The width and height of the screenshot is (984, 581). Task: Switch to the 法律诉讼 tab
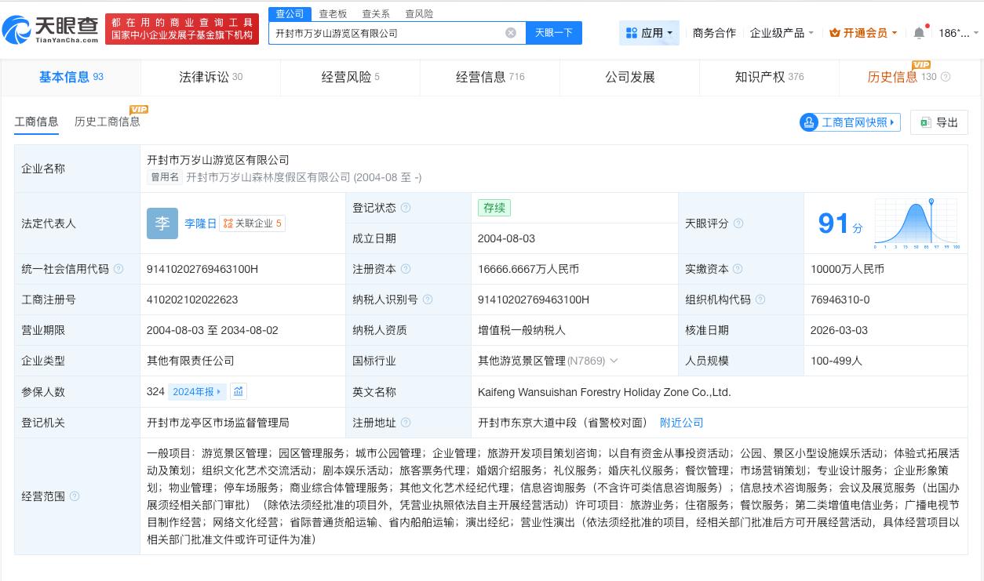[x=210, y=77]
